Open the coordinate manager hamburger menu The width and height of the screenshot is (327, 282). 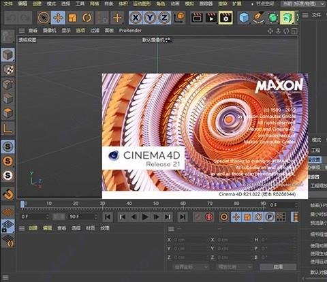coord(171,229)
